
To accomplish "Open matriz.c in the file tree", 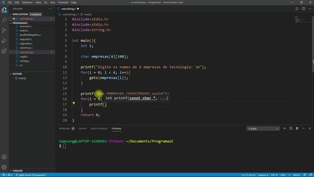I will 24,30.
